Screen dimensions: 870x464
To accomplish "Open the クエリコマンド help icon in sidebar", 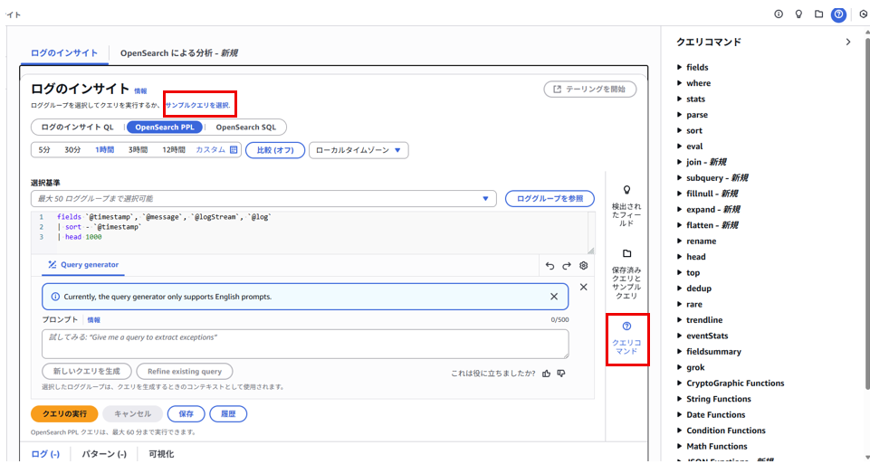I will point(627,326).
